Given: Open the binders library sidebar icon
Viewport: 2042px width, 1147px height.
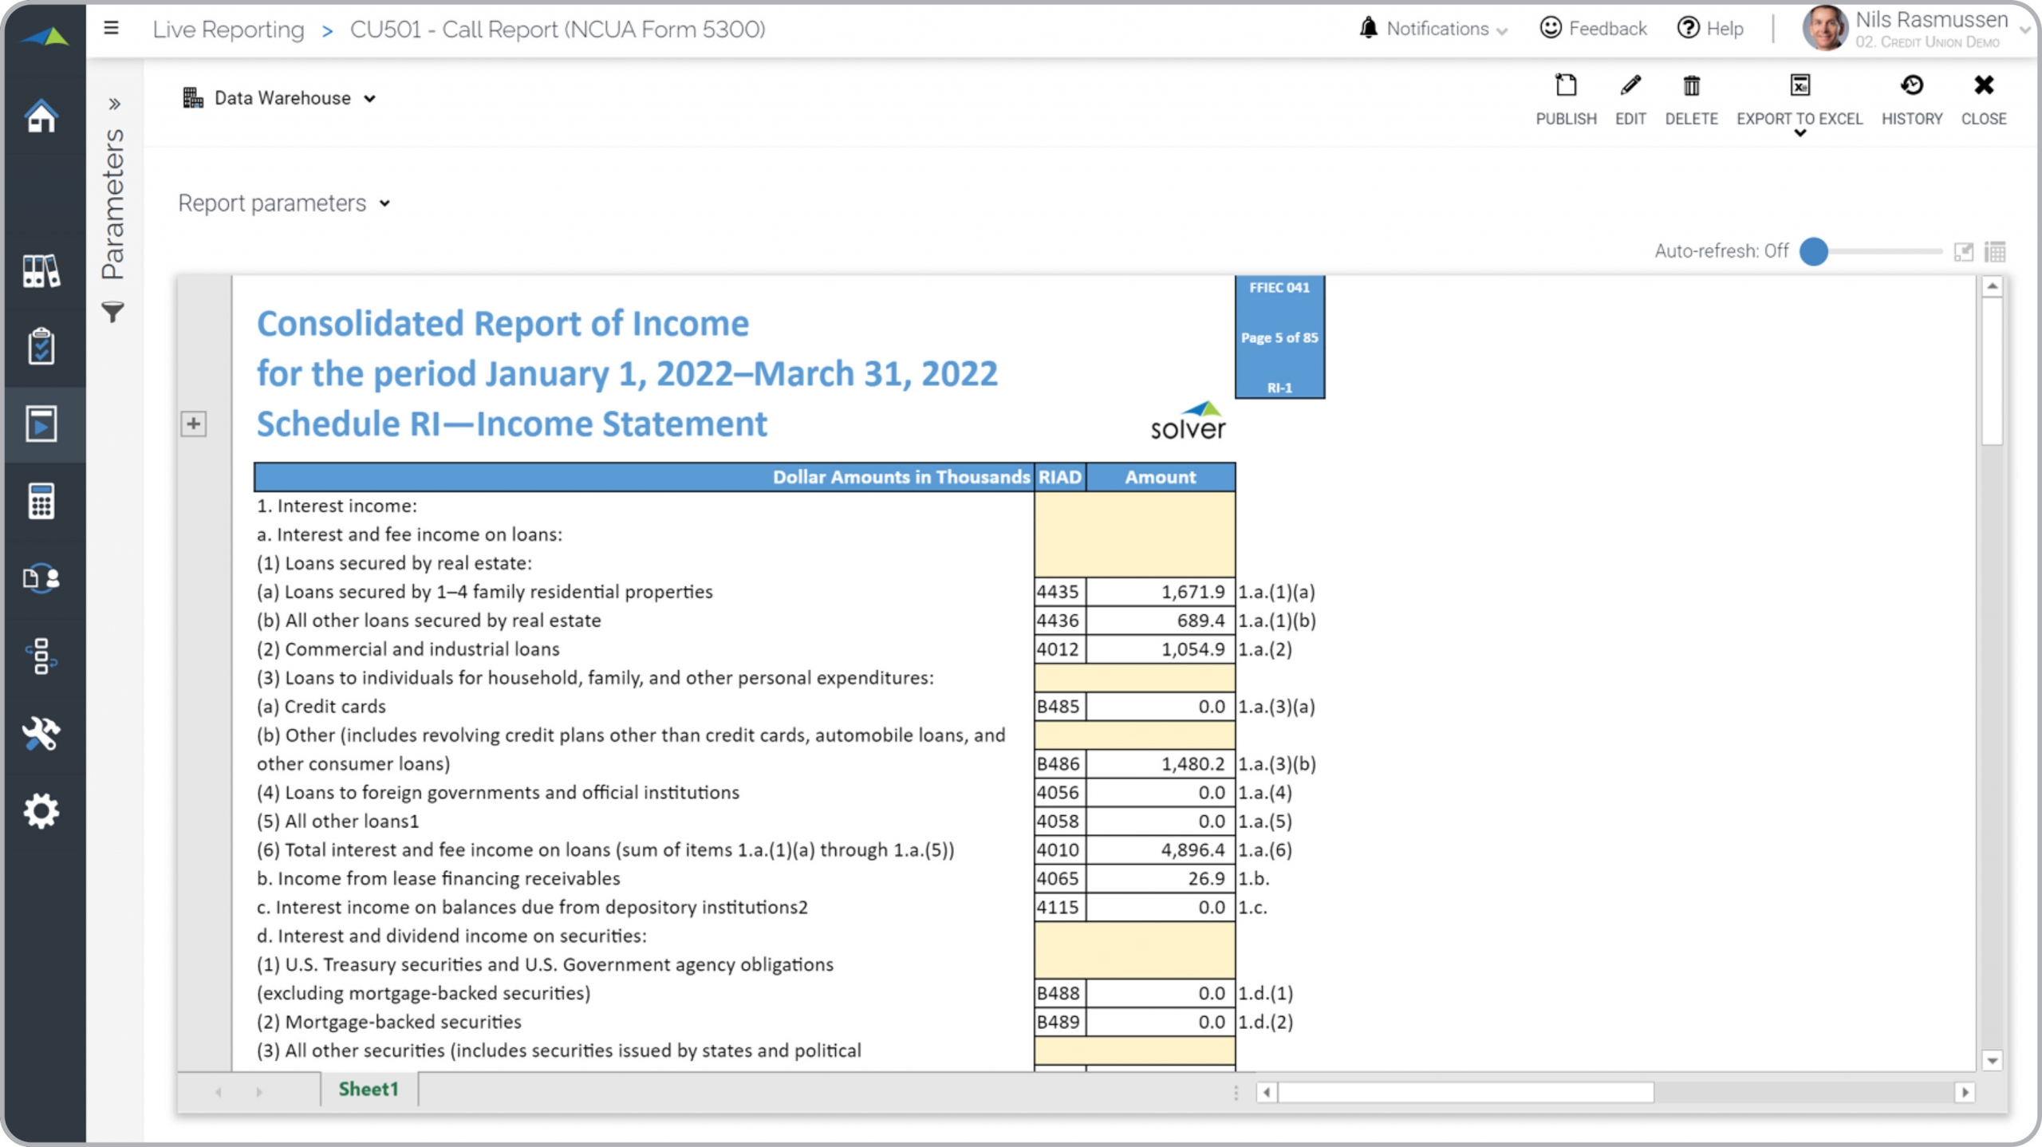Looking at the screenshot, I should click(41, 271).
